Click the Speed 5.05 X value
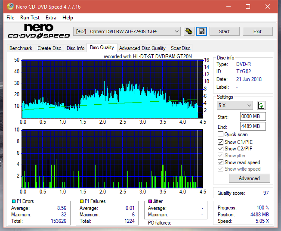 point(262,221)
